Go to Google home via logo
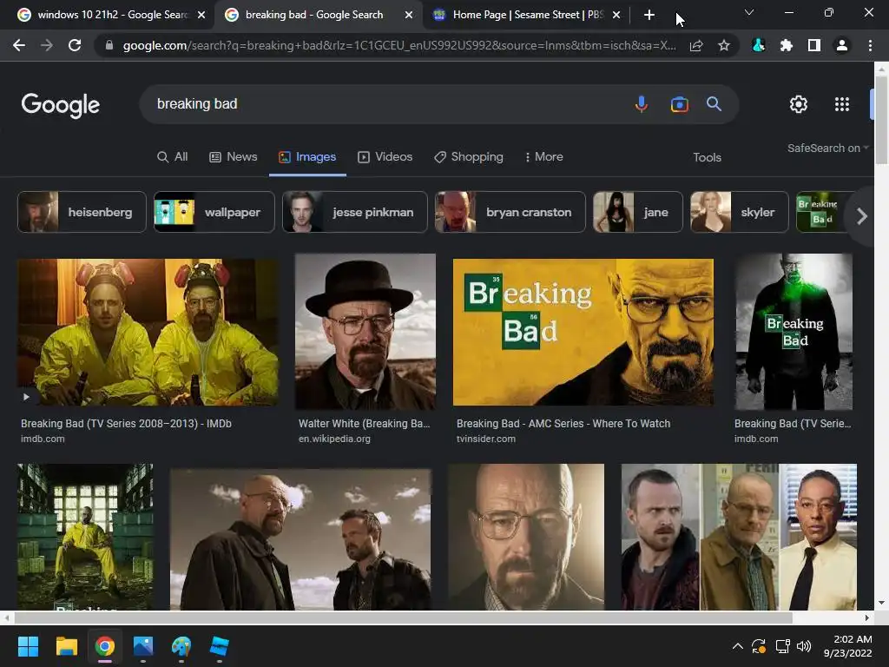889x667 pixels. pos(61,105)
